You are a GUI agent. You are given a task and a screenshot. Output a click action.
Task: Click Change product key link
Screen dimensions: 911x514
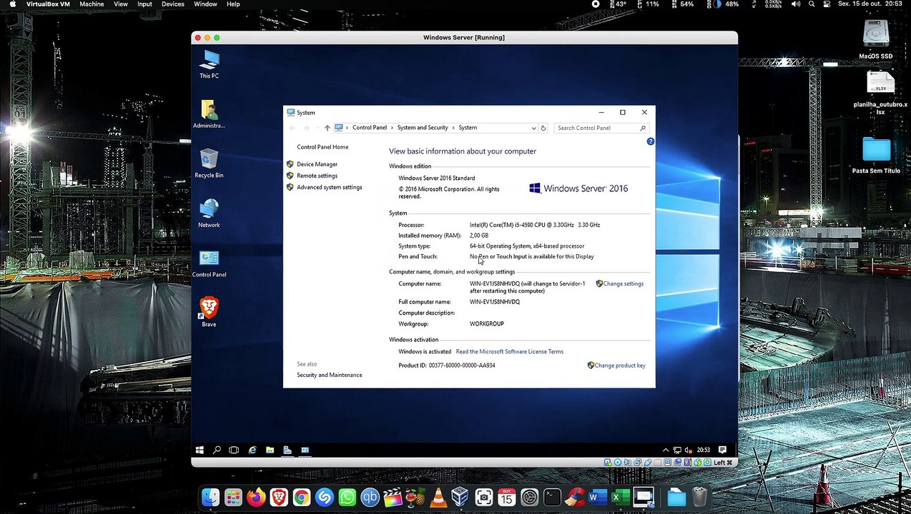pos(619,366)
